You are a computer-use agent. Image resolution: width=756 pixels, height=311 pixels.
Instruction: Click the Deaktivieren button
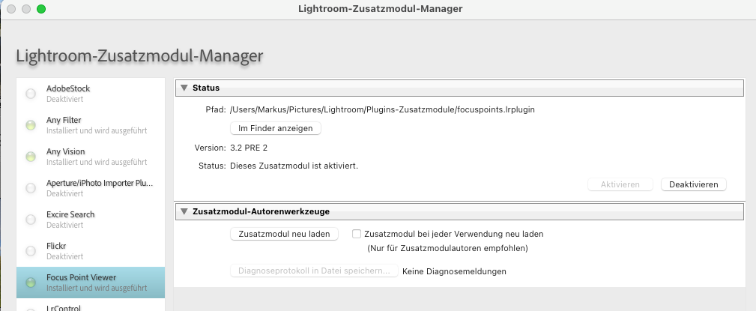pyautogui.click(x=693, y=184)
